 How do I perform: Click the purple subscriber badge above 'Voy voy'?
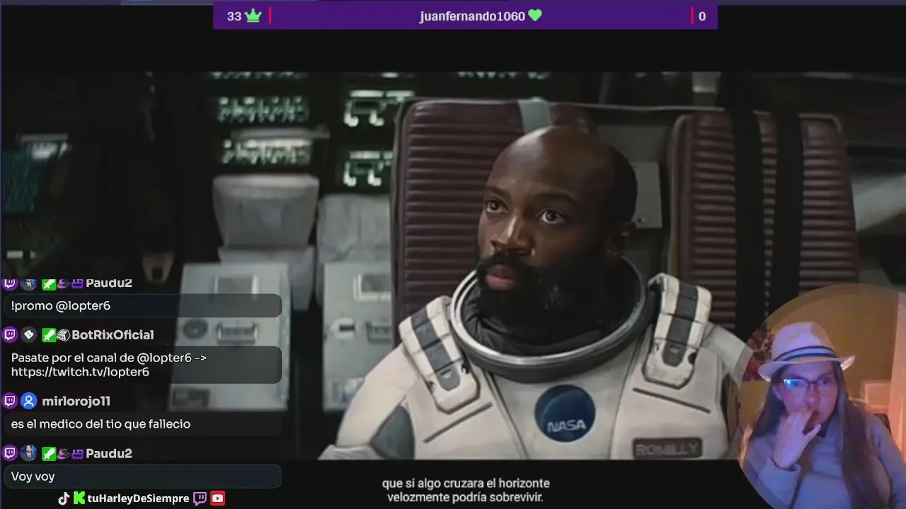(77, 454)
